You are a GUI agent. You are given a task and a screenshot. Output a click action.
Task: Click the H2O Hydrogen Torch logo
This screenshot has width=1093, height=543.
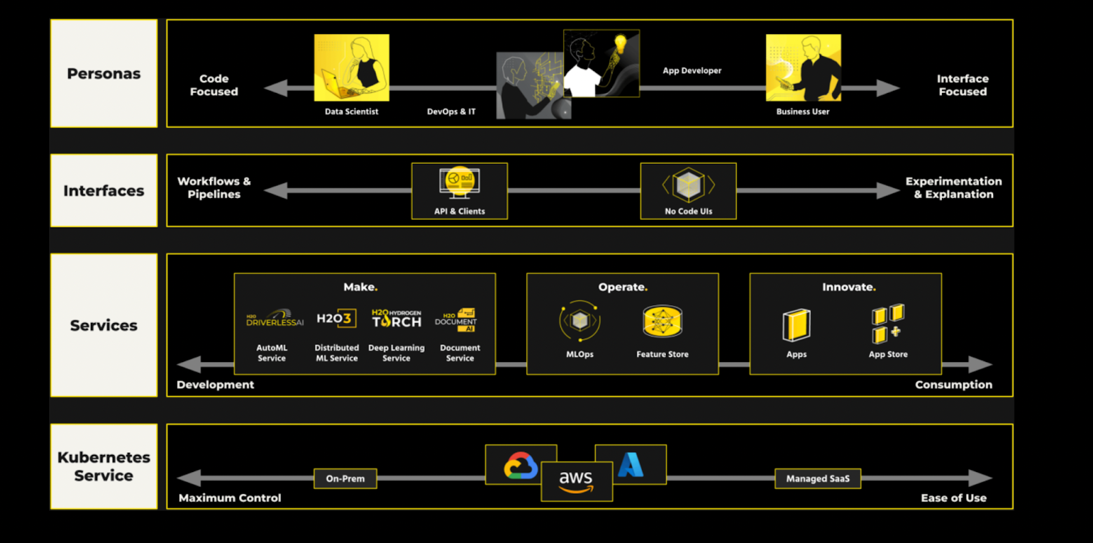coord(396,318)
